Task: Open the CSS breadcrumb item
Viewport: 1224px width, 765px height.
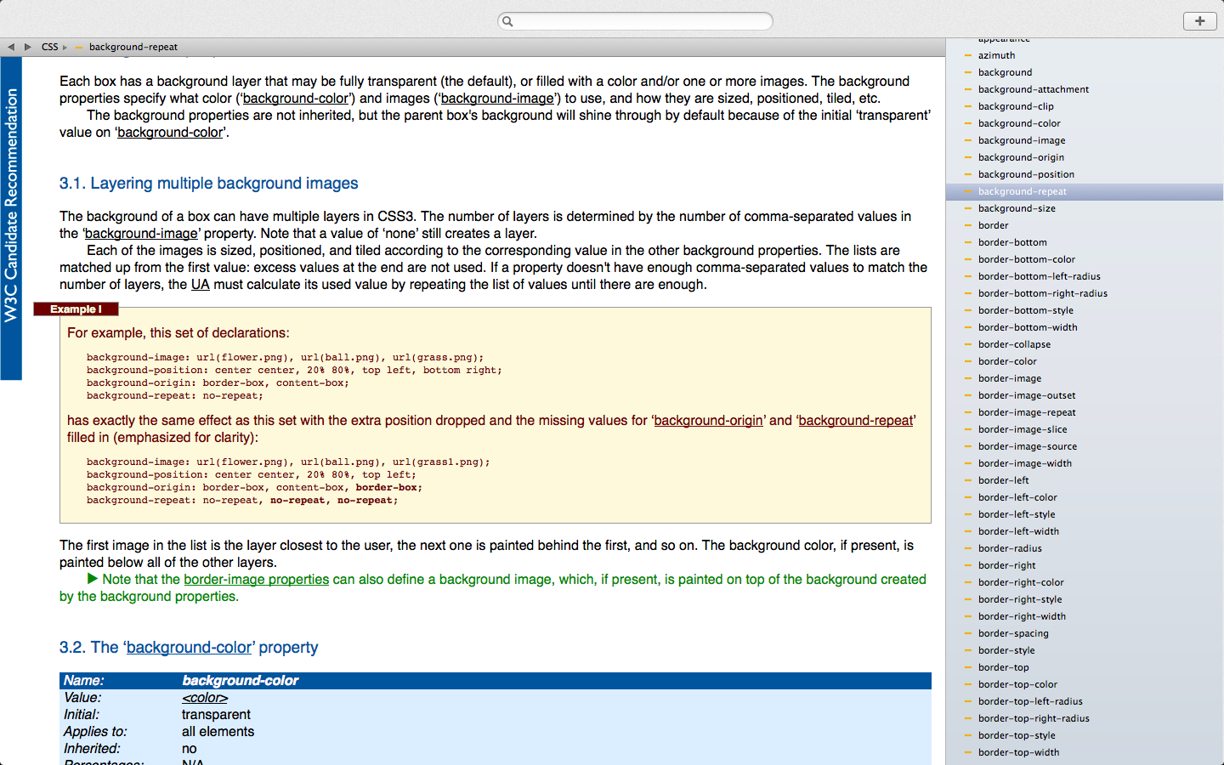Action: [50, 47]
